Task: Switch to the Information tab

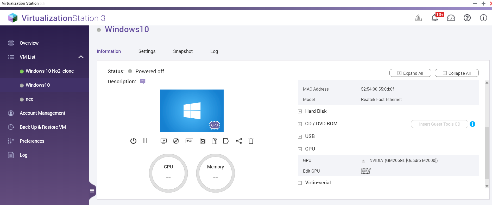Action: pyautogui.click(x=109, y=51)
